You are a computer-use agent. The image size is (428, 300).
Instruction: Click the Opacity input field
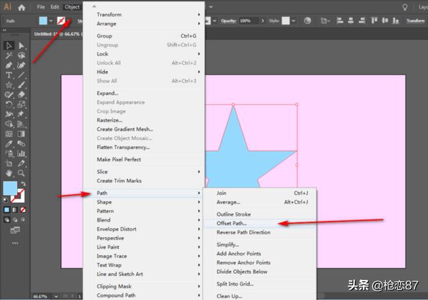click(244, 21)
